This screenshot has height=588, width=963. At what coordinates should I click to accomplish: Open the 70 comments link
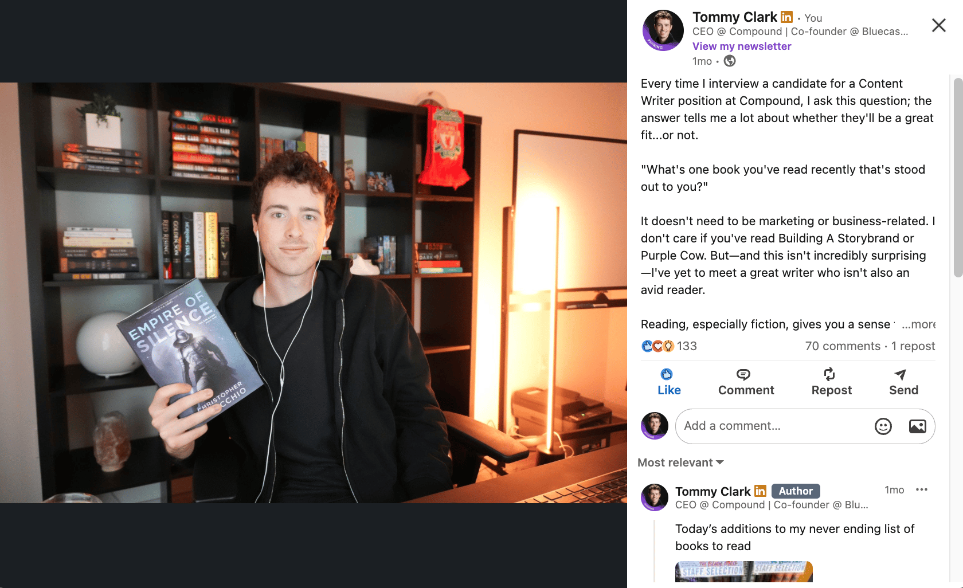coord(843,346)
